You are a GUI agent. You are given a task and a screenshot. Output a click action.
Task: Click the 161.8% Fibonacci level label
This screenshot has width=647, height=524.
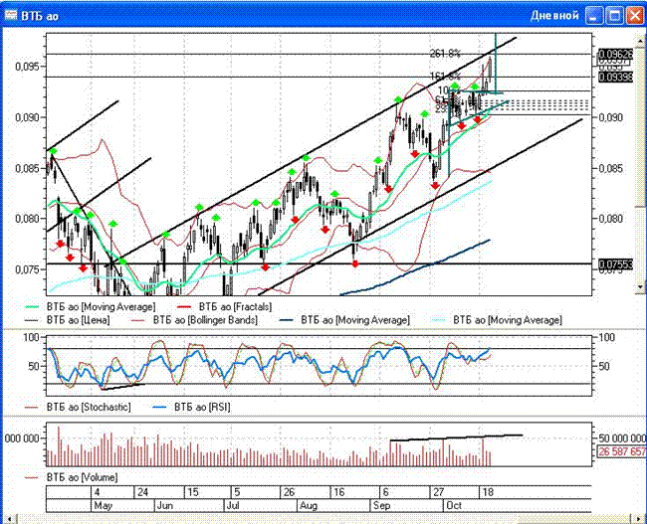445,77
